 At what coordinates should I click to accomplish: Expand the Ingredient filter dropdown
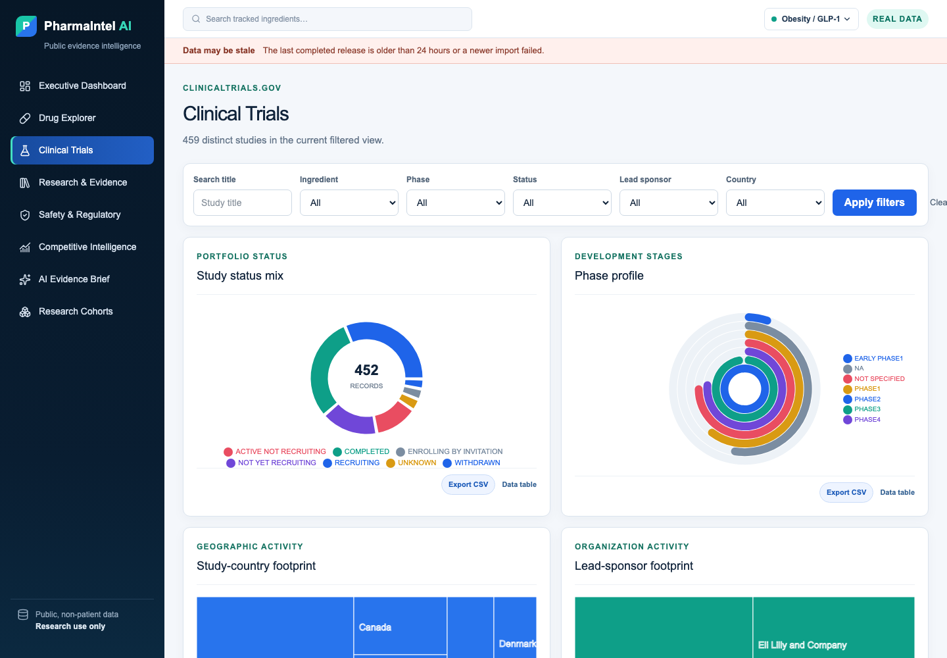[x=349, y=203]
